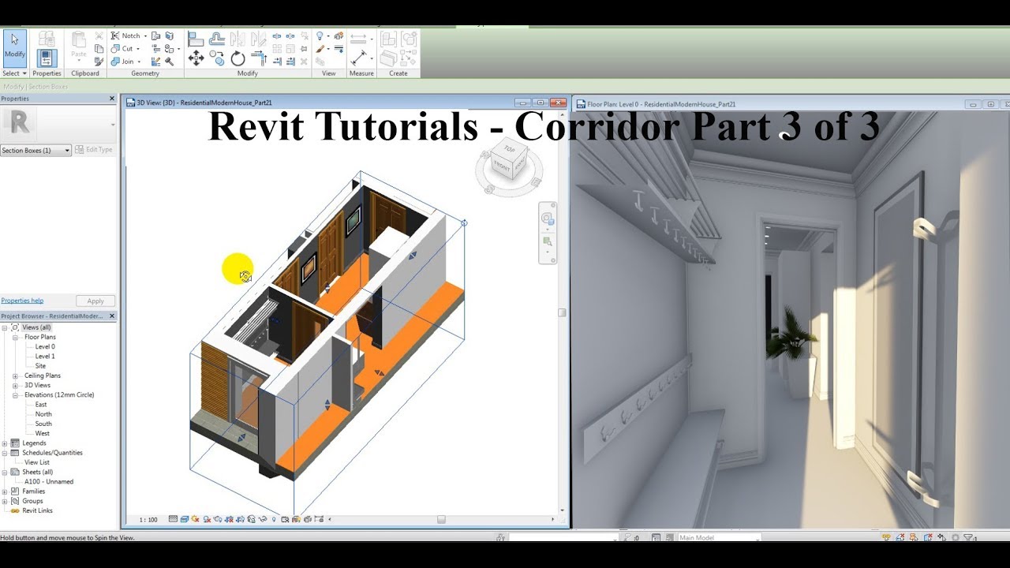Activate the Rotate tool in Modify panel
1010x568 pixels.
pos(238,58)
